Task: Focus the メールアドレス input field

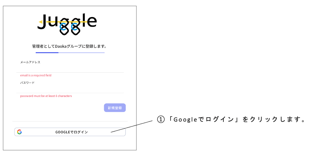Action: coord(70,68)
